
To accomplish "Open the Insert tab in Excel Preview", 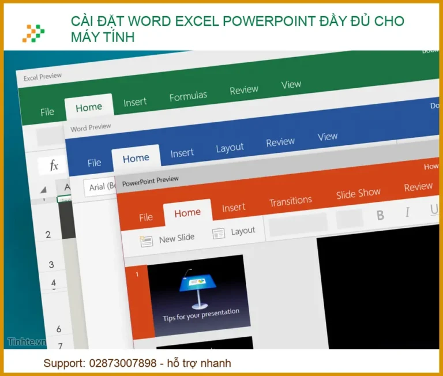I will coord(135,102).
